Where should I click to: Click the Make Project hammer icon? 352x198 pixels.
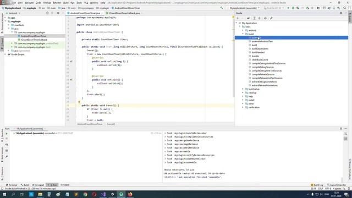[221, 8]
